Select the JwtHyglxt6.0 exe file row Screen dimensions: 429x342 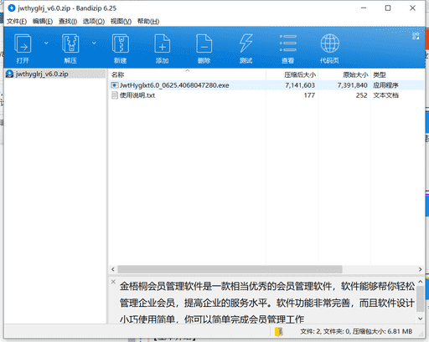(x=267, y=85)
